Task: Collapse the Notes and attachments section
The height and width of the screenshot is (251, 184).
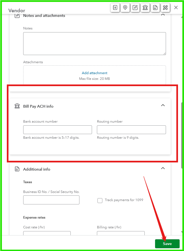Action: (163, 15)
